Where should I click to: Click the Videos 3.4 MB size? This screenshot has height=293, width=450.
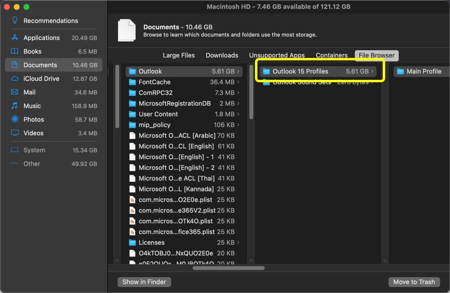tap(88, 133)
